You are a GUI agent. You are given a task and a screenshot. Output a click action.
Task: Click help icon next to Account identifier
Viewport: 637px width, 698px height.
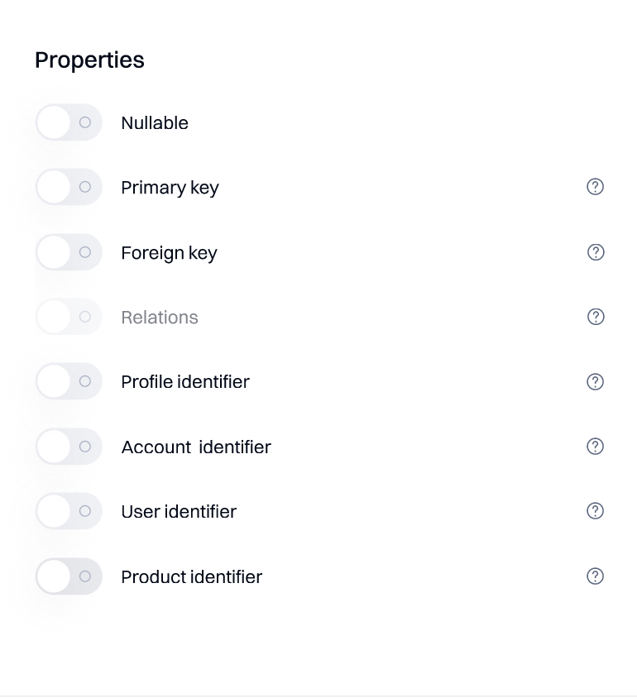click(595, 447)
